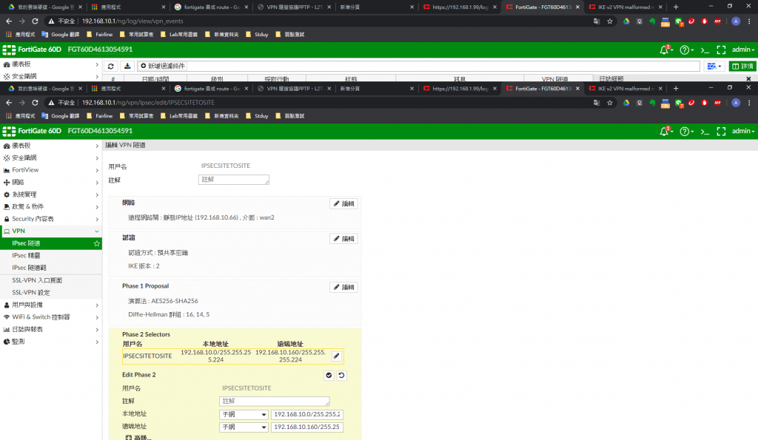Screen dimensions: 758x440
Task: Collapse the VPN sidebar menu
Action: click(51, 231)
